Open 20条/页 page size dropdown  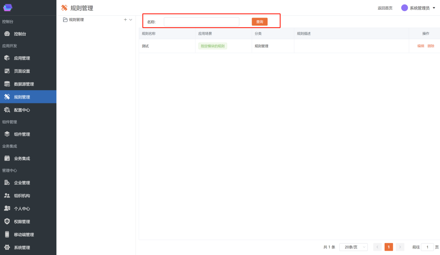(353, 247)
